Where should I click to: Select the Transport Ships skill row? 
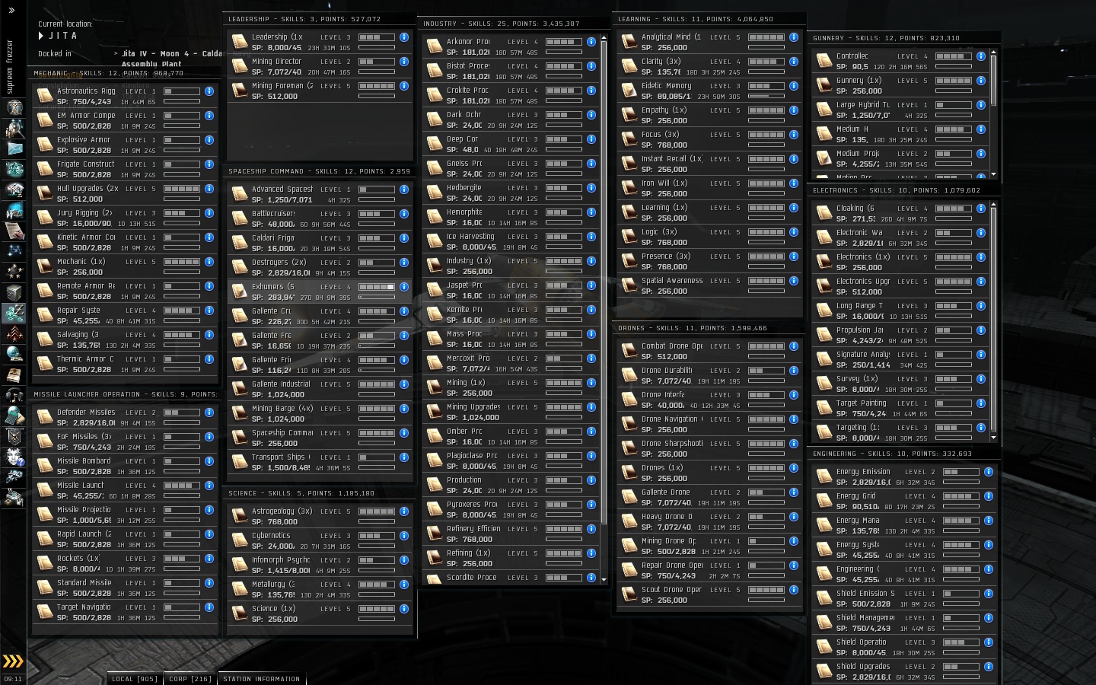coord(320,463)
